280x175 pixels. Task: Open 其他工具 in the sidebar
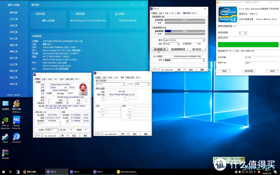pyautogui.click(x=14, y=84)
